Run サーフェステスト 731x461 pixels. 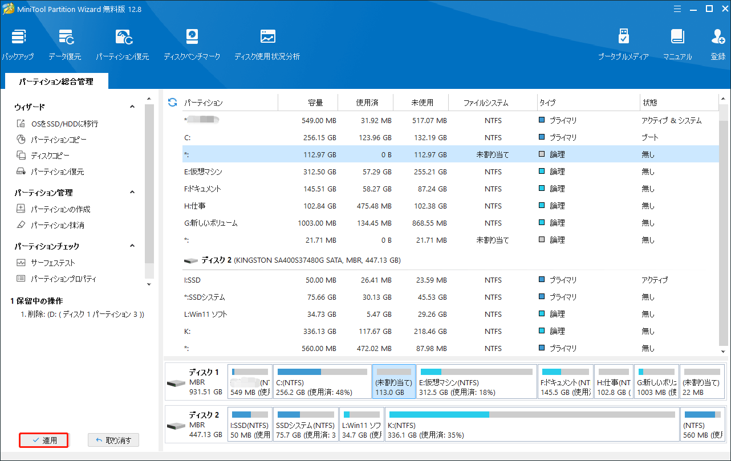coord(46,263)
